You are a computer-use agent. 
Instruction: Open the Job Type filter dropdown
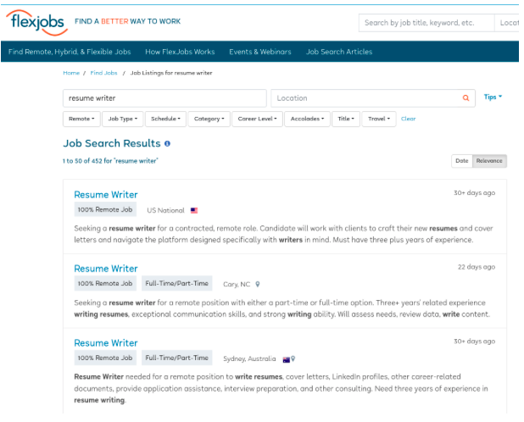click(123, 119)
